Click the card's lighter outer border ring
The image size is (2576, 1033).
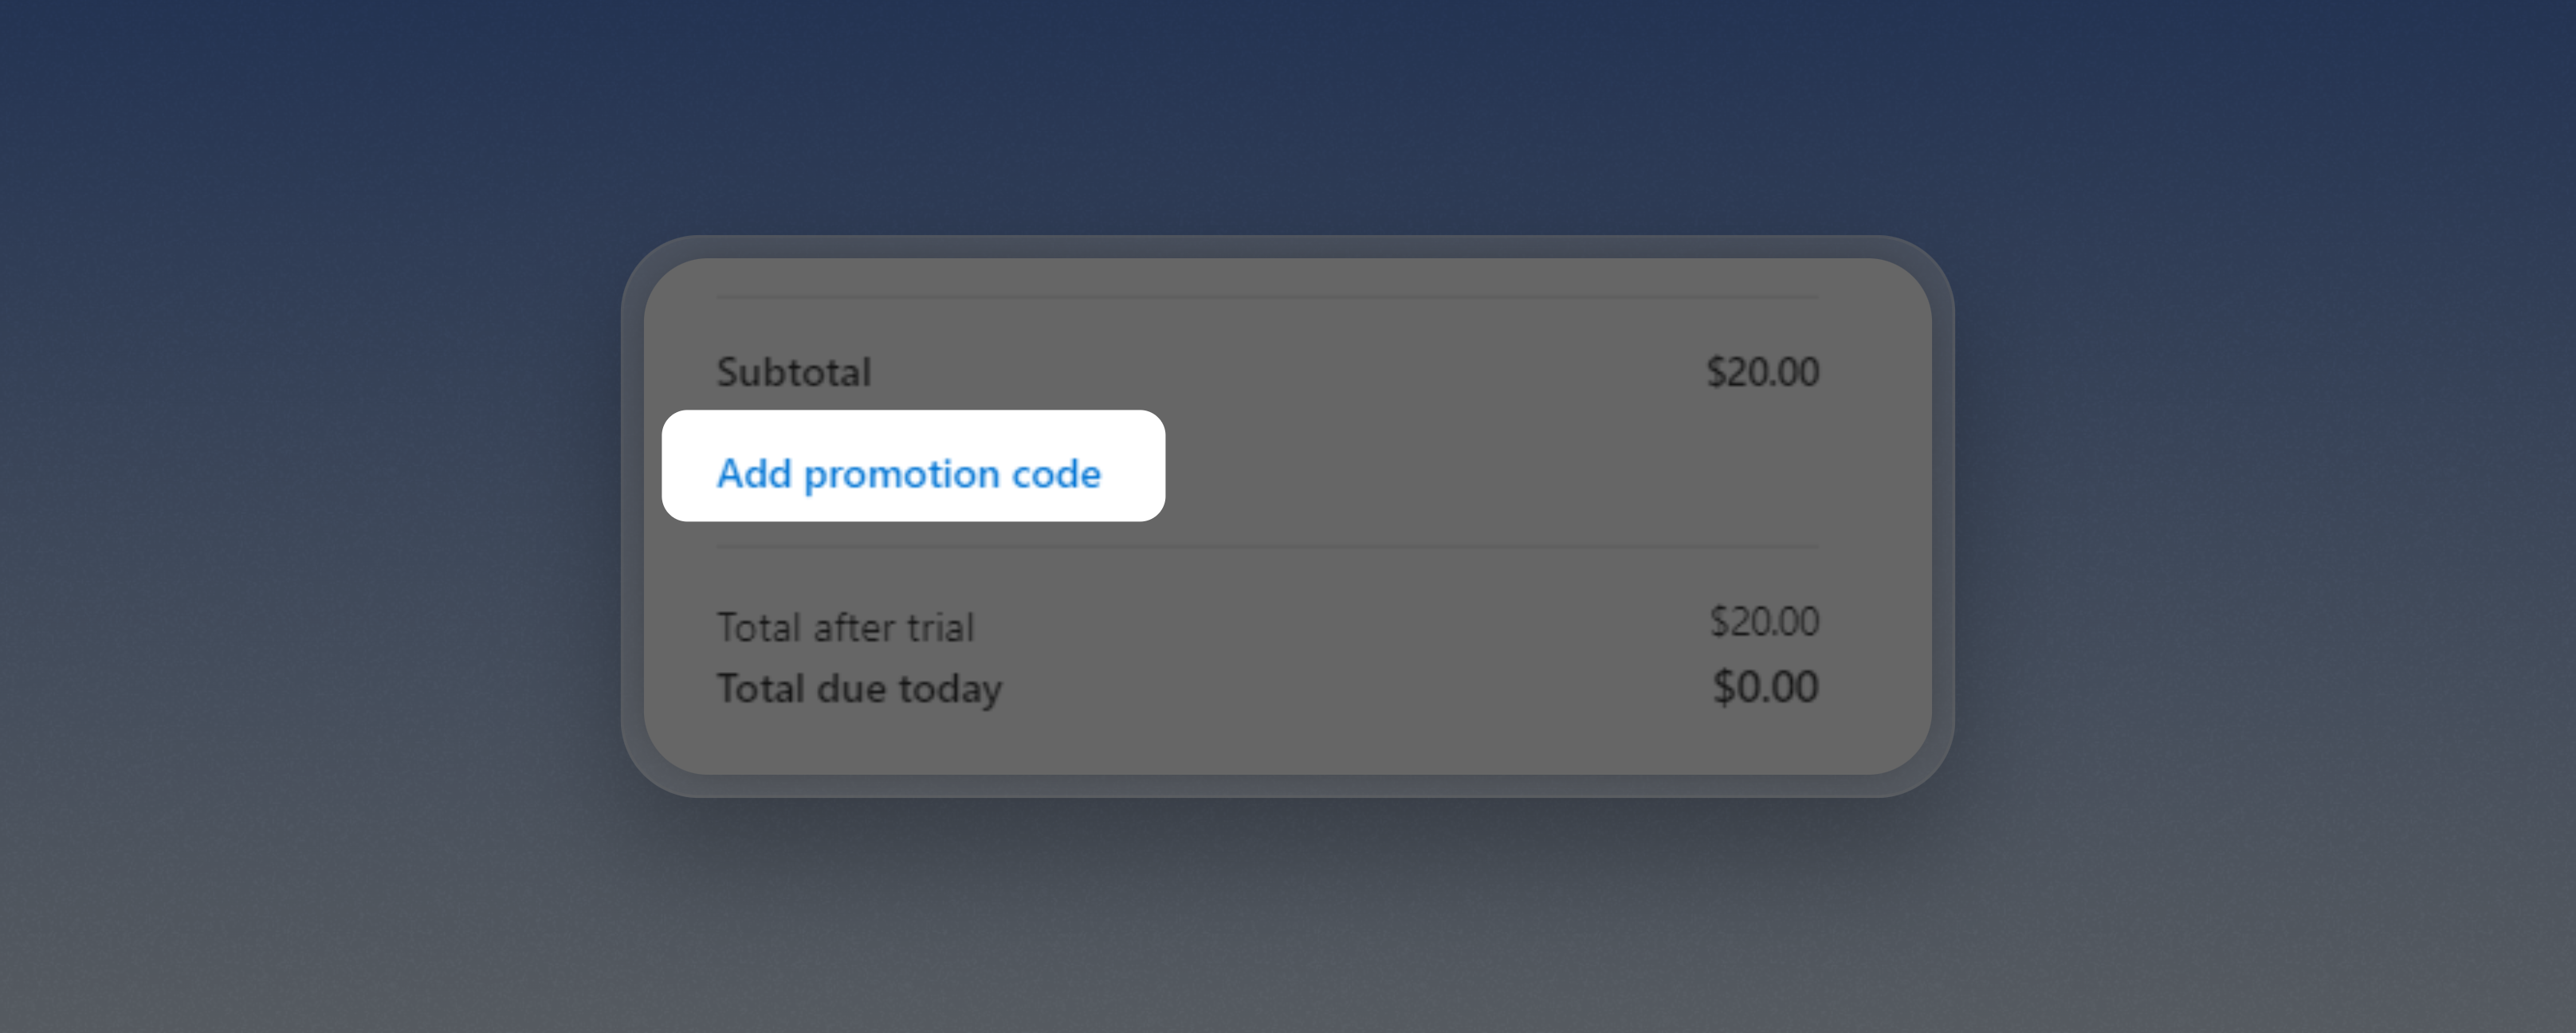click(x=1288, y=247)
